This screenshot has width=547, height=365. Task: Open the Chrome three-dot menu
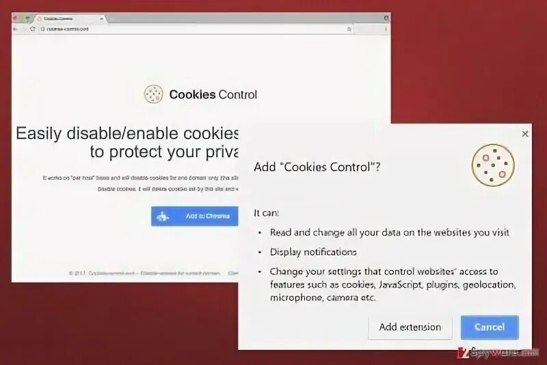point(386,29)
